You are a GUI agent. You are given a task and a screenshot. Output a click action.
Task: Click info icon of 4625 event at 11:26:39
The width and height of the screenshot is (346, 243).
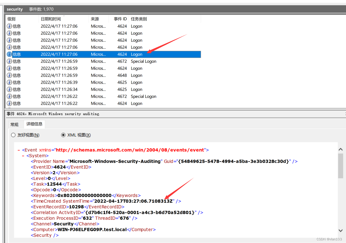(9, 82)
